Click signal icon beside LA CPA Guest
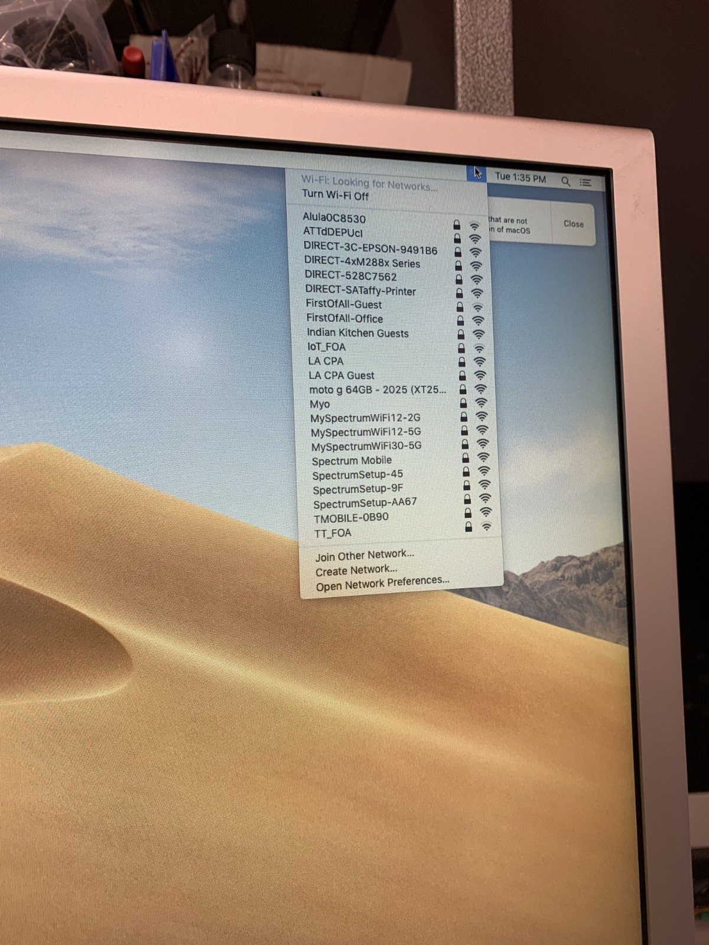Image resolution: width=709 pixels, height=945 pixels. coord(480,375)
